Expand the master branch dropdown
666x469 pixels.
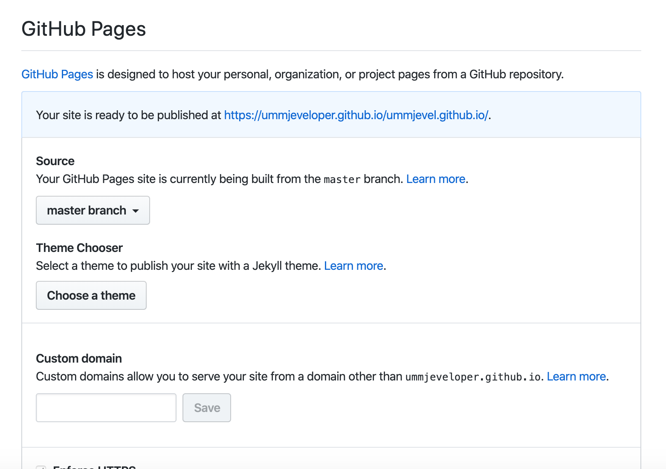click(x=93, y=210)
